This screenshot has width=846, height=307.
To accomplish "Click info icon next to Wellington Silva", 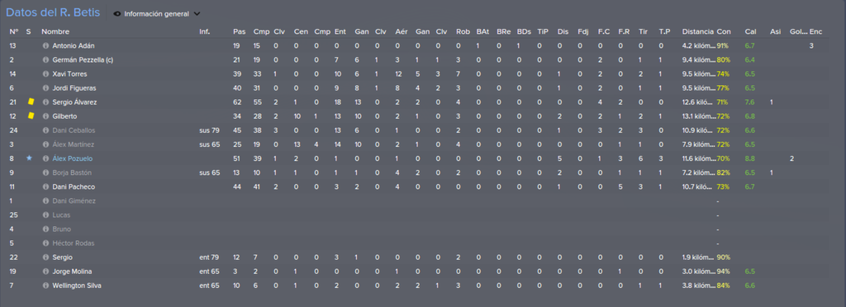I will tap(46, 286).
